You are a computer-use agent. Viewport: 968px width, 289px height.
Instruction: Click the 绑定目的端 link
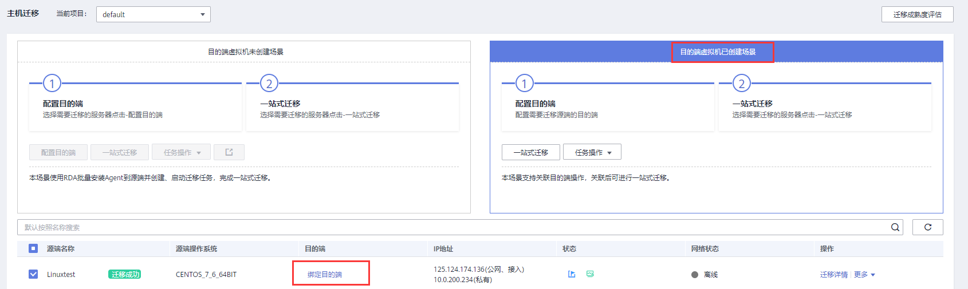(x=325, y=275)
